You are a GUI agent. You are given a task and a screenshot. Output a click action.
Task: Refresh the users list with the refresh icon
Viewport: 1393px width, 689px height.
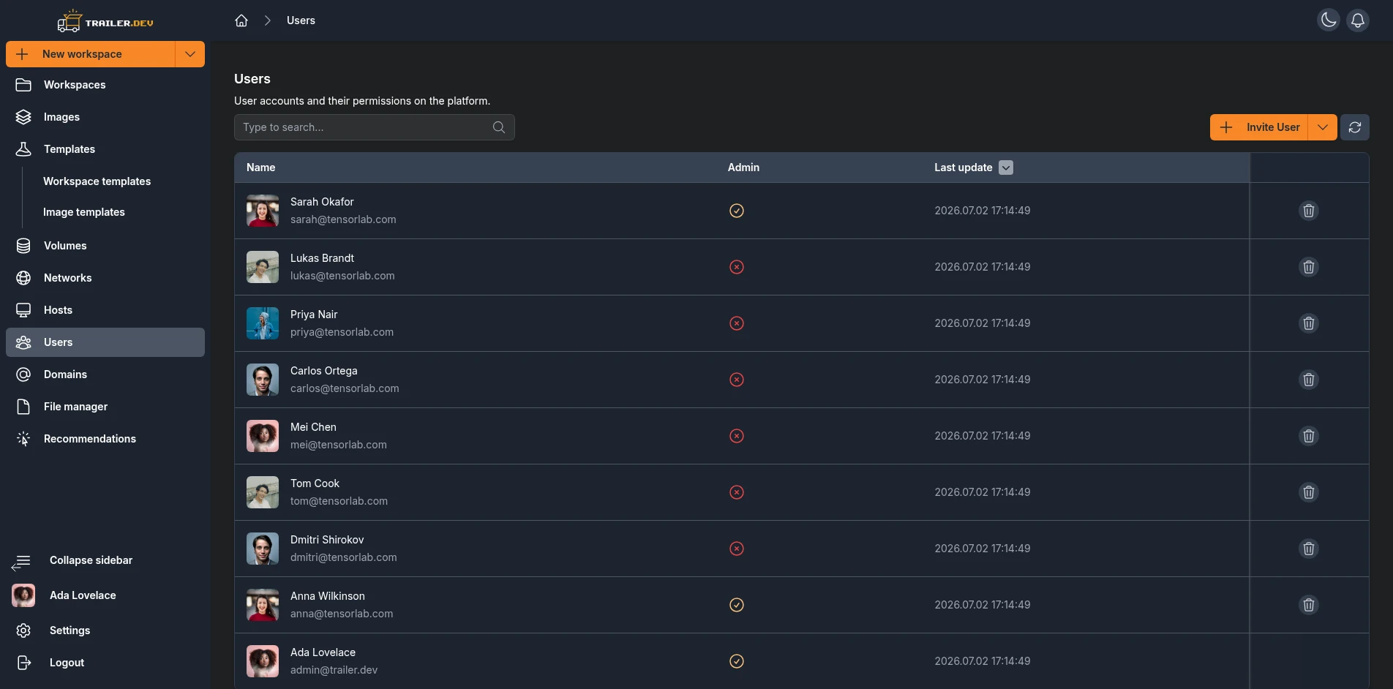tap(1355, 127)
